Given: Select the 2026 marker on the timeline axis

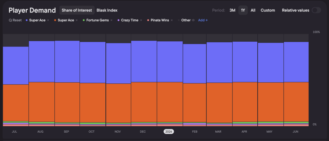Looking at the screenshot, I should 169,132.
